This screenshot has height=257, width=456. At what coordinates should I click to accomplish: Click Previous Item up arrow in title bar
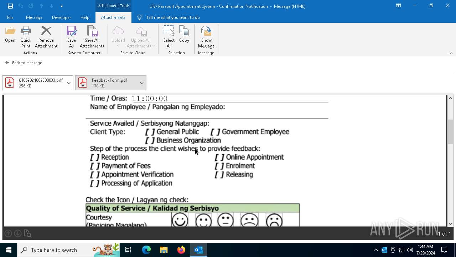pos(41,6)
